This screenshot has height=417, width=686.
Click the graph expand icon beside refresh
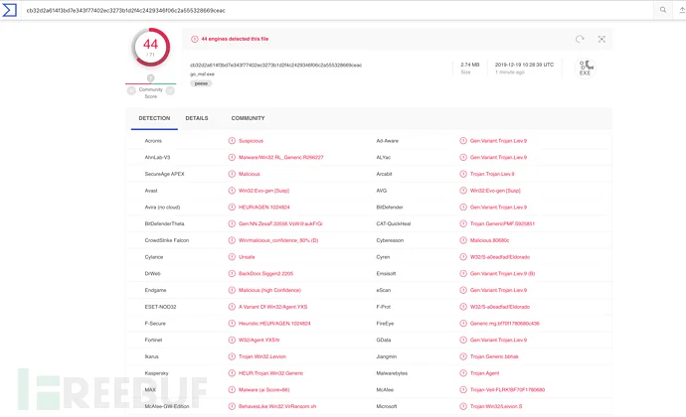coord(601,39)
